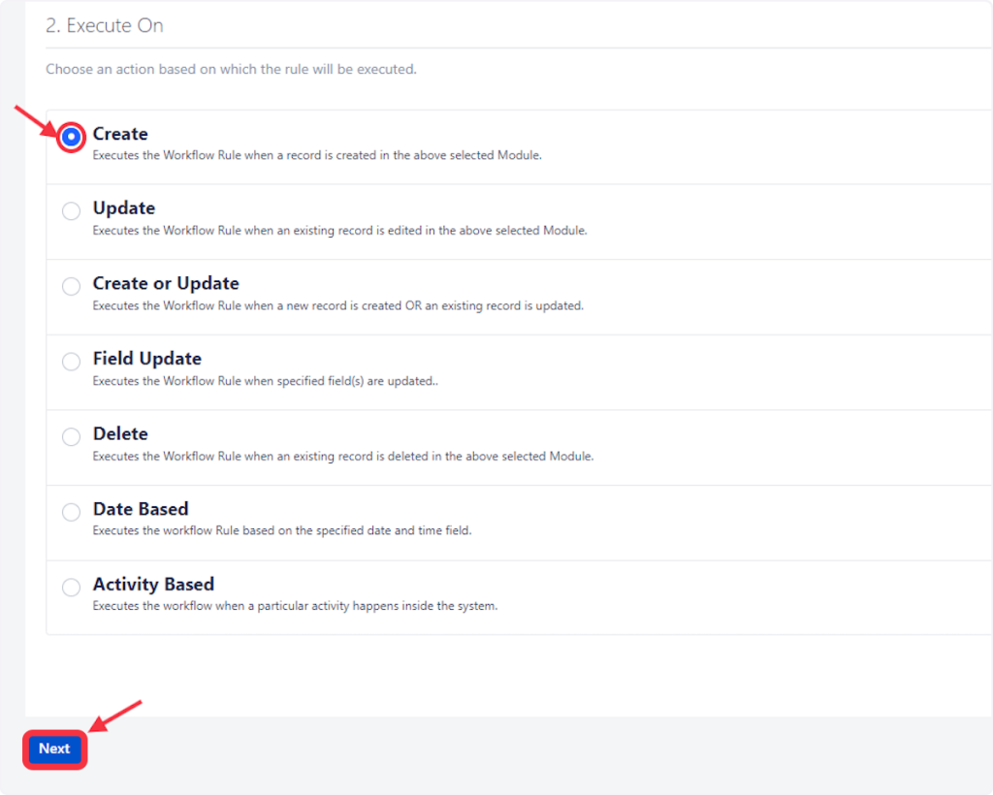Viewport: 993px width, 795px height.
Task: Click the 'Field Update' option title
Action: tap(147, 359)
